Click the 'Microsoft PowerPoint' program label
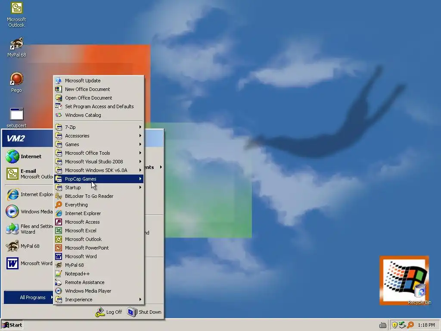This screenshot has width=441, height=331. (87, 248)
